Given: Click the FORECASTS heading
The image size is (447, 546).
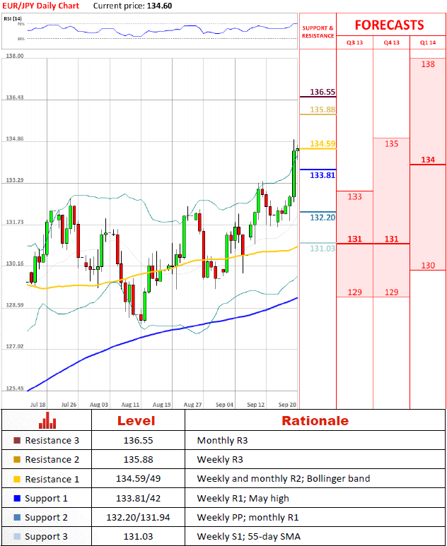Looking at the screenshot, I should (x=389, y=25).
